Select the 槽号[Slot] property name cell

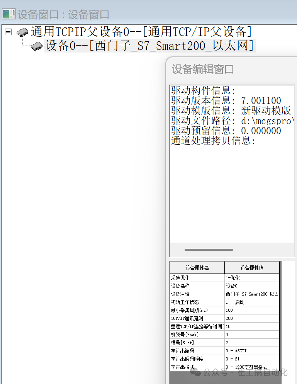click(x=197, y=342)
